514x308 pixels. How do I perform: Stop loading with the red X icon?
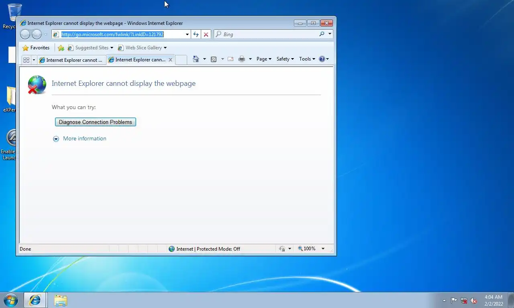click(x=206, y=34)
